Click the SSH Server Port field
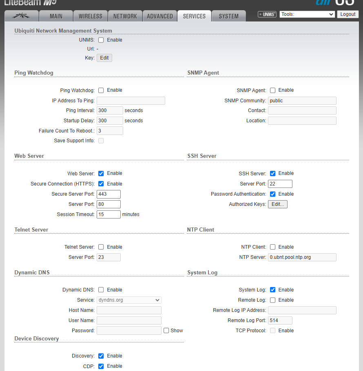Screen dimensions: 363x371 (280, 184)
